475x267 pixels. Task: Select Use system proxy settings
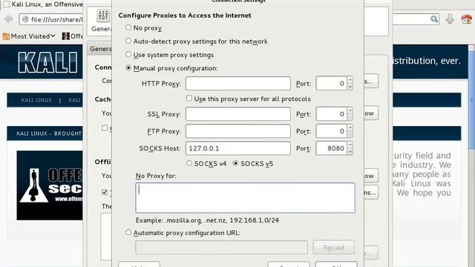pos(128,54)
